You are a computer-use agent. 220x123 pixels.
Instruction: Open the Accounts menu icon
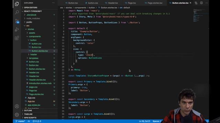[17, 106]
